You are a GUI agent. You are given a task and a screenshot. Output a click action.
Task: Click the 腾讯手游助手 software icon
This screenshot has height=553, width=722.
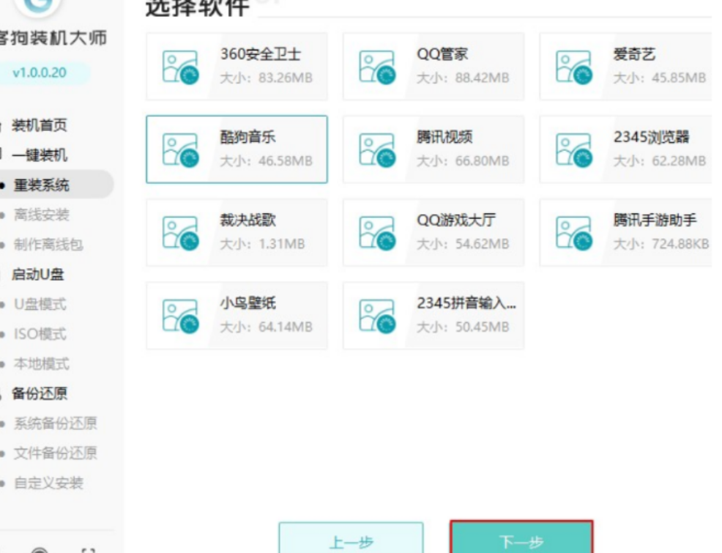click(x=574, y=233)
